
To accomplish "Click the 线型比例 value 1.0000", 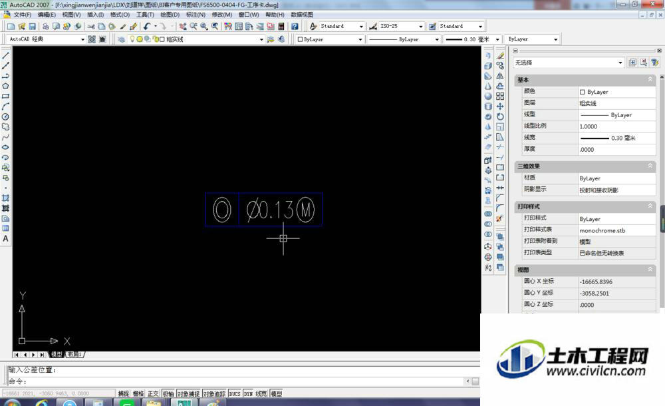I will [x=617, y=126].
